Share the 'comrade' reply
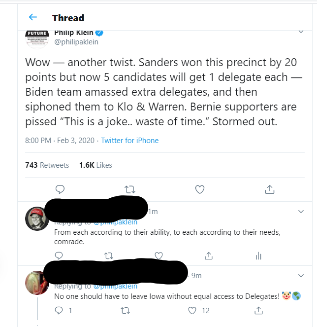The height and width of the screenshot is (327, 317). point(209,255)
